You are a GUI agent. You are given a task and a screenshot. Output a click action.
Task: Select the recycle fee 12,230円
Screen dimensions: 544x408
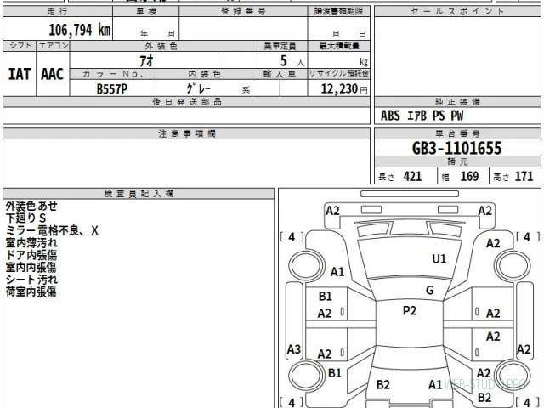(x=344, y=88)
